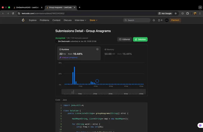This screenshot has height=132, width=203.
Task: Click the extension icon left of Extensions
Action: [x=182, y=13]
